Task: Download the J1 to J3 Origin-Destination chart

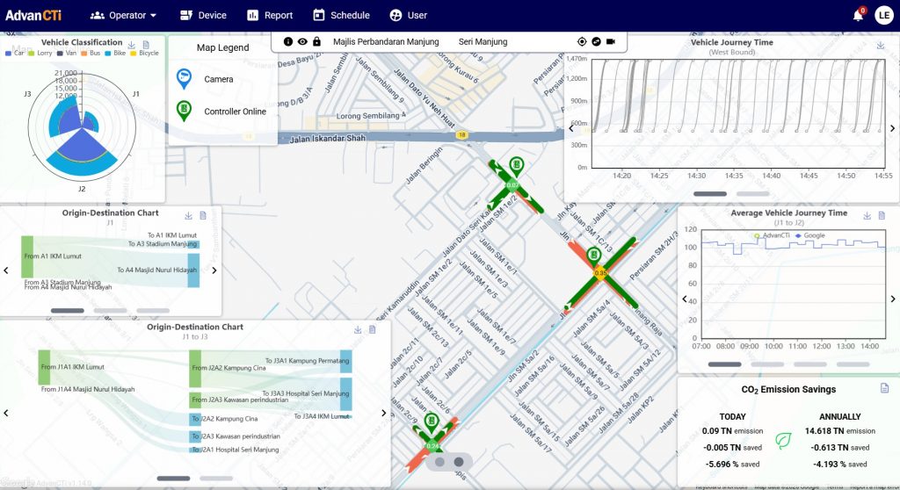Action: [x=358, y=329]
